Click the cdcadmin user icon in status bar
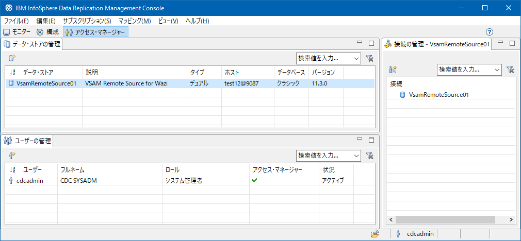The height and width of the screenshot is (241, 521). tap(398, 234)
